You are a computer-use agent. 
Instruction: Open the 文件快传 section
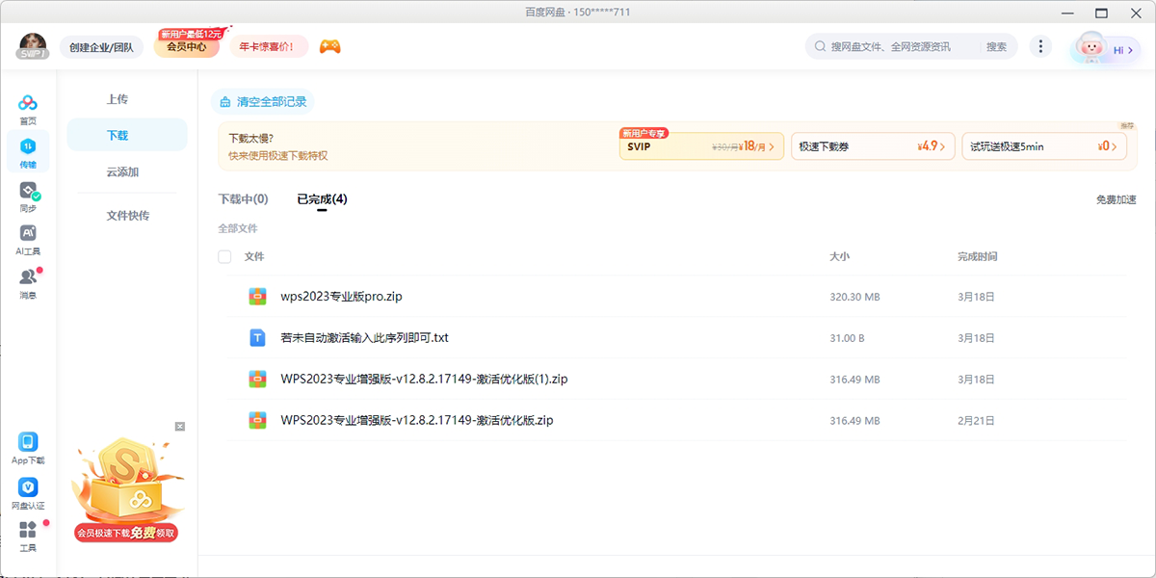tap(127, 215)
